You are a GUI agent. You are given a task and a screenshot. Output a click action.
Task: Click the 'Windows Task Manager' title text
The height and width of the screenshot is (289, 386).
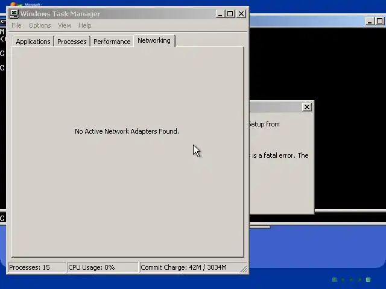pos(60,14)
